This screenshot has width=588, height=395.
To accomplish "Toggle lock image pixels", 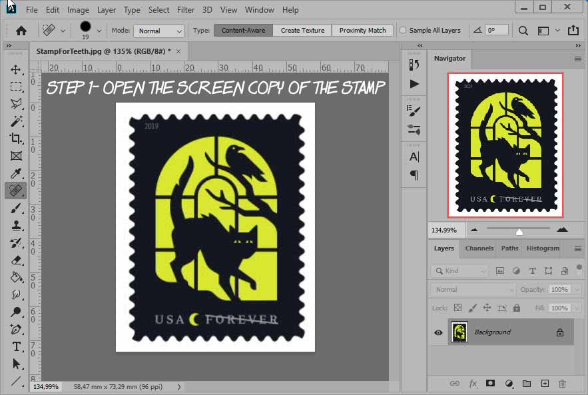I will [473, 308].
